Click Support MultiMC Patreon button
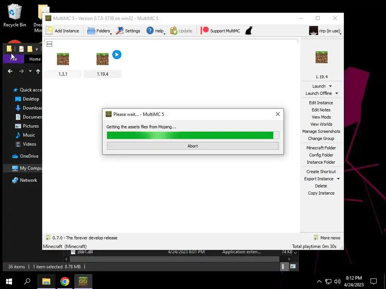The image size is (386, 289). point(220,31)
